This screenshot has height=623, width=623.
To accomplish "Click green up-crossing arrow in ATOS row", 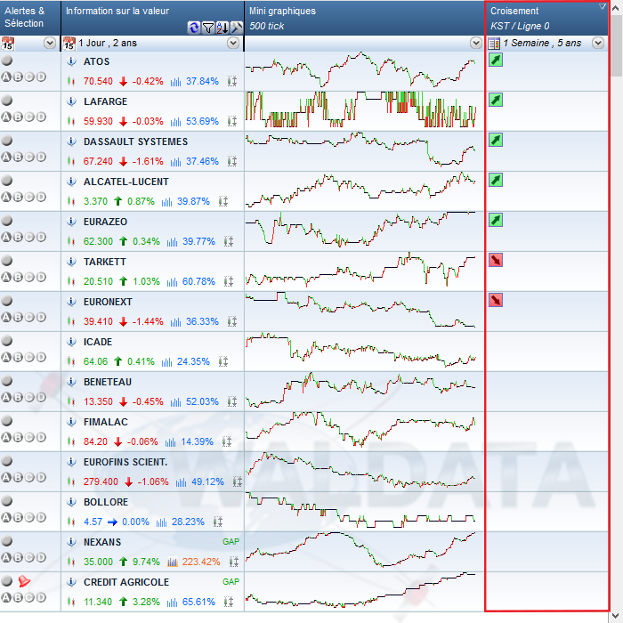I will click(x=496, y=60).
